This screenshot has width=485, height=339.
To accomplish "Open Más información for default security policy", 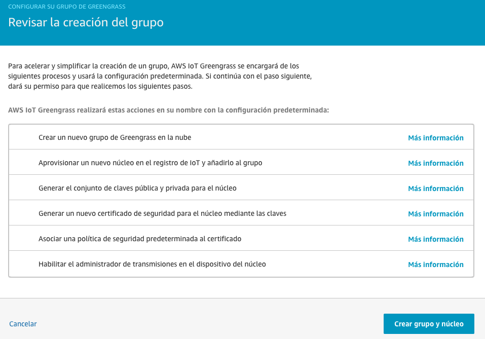I will tap(435, 239).
